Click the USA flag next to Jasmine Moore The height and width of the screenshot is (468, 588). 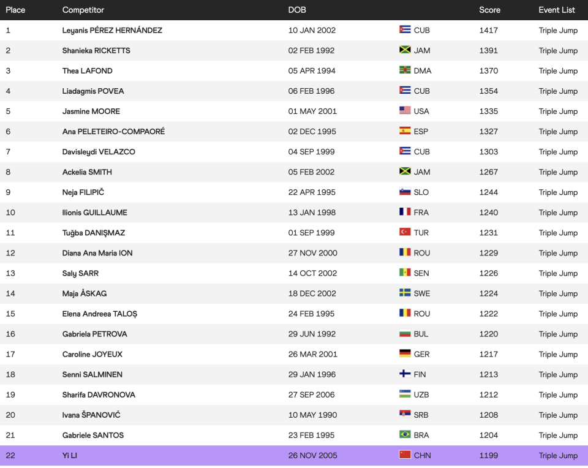(x=405, y=111)
